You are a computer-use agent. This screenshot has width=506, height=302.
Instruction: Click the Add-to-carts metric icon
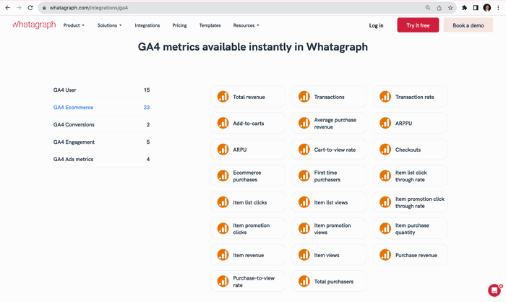pos(223,123)
